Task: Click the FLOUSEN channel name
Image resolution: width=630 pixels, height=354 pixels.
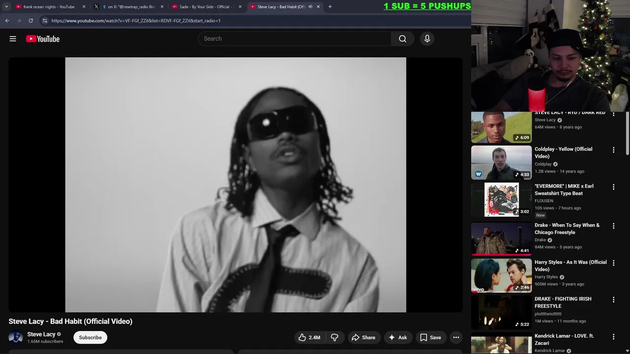Action: [x=544, y=201]
